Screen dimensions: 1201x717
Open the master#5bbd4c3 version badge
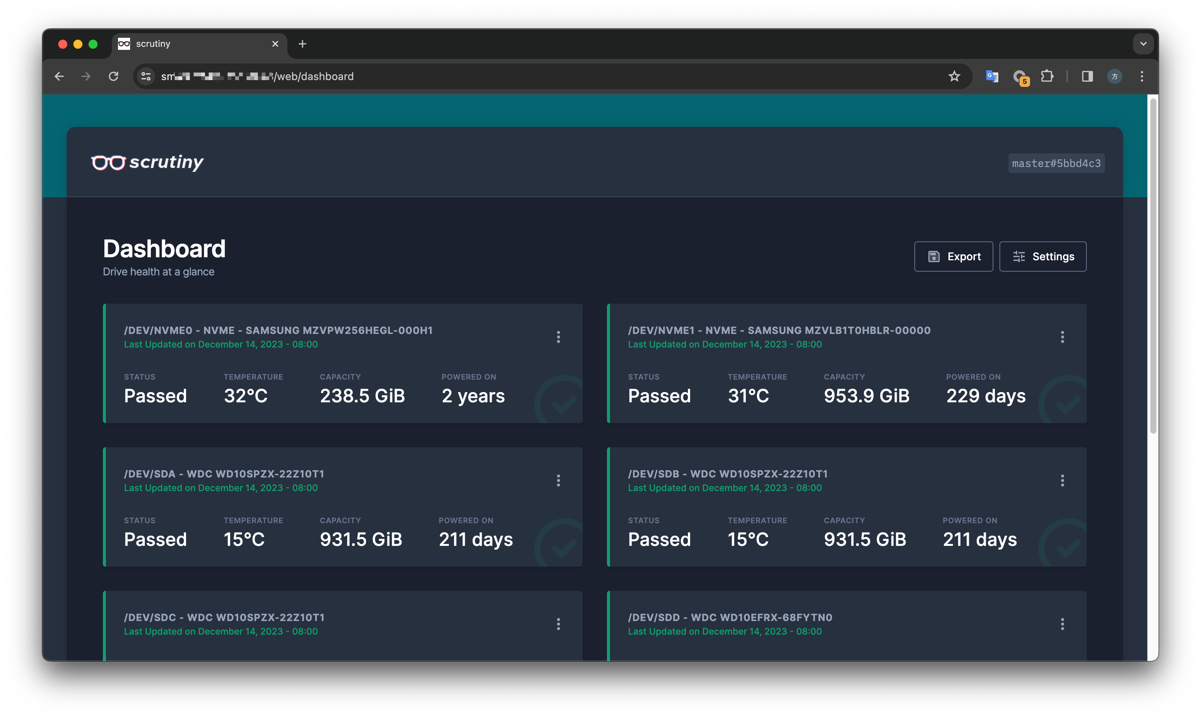point(1056,163)
